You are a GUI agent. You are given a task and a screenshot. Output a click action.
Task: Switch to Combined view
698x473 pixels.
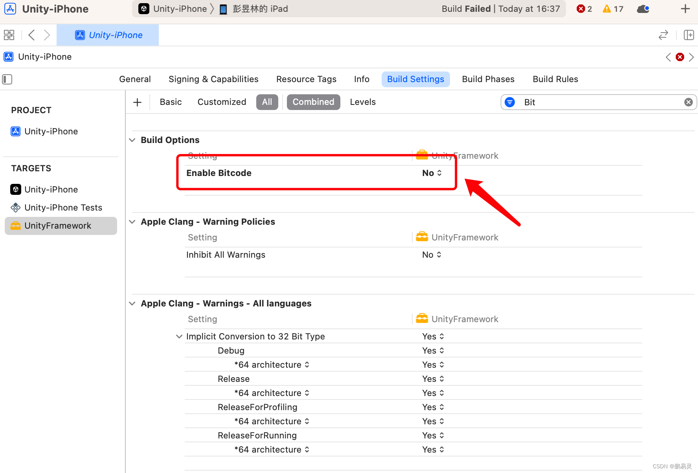coord(313,102)
